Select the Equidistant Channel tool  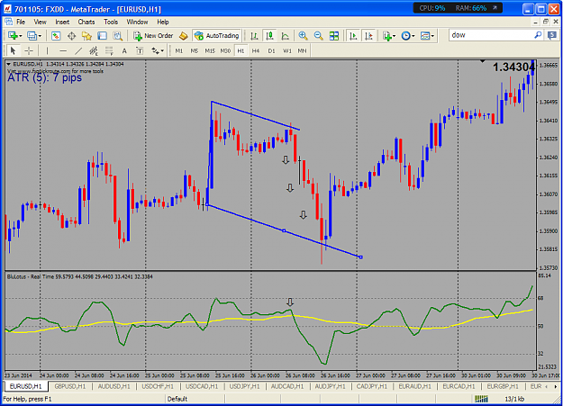94,50
